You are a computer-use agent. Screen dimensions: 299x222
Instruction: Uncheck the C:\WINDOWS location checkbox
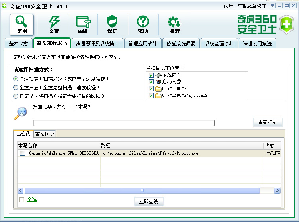point(151,89)
